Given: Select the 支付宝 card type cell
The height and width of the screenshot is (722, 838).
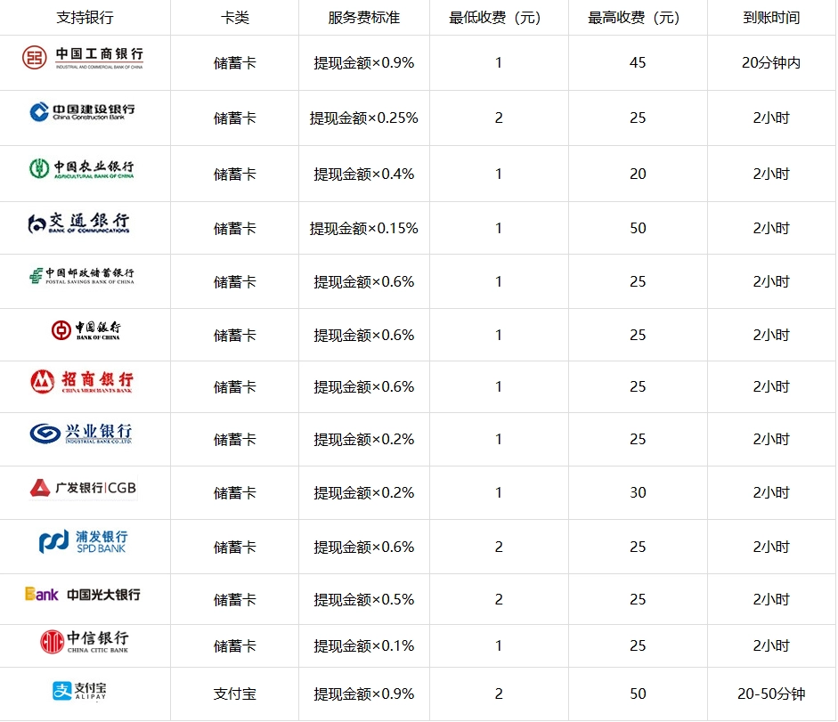Looking at the screenshot, I should (234, 694).
